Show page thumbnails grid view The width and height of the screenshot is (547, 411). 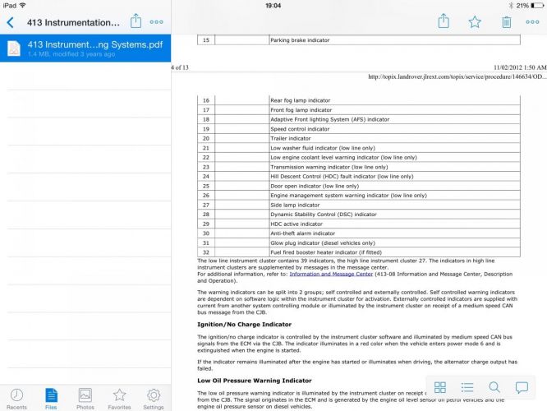440,387
